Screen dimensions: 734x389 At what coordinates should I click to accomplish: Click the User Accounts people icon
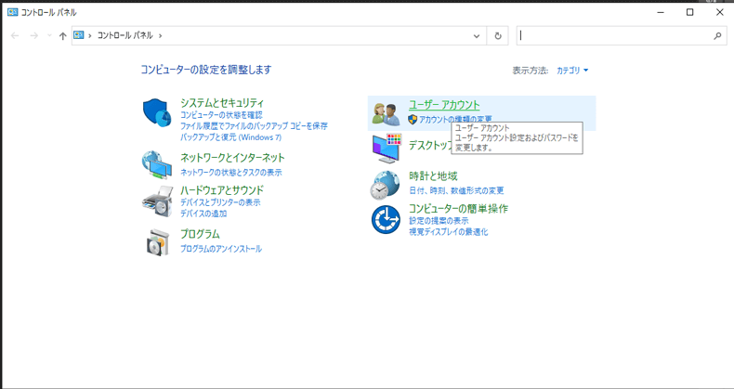pyautogui.click(x=386, y=112)
